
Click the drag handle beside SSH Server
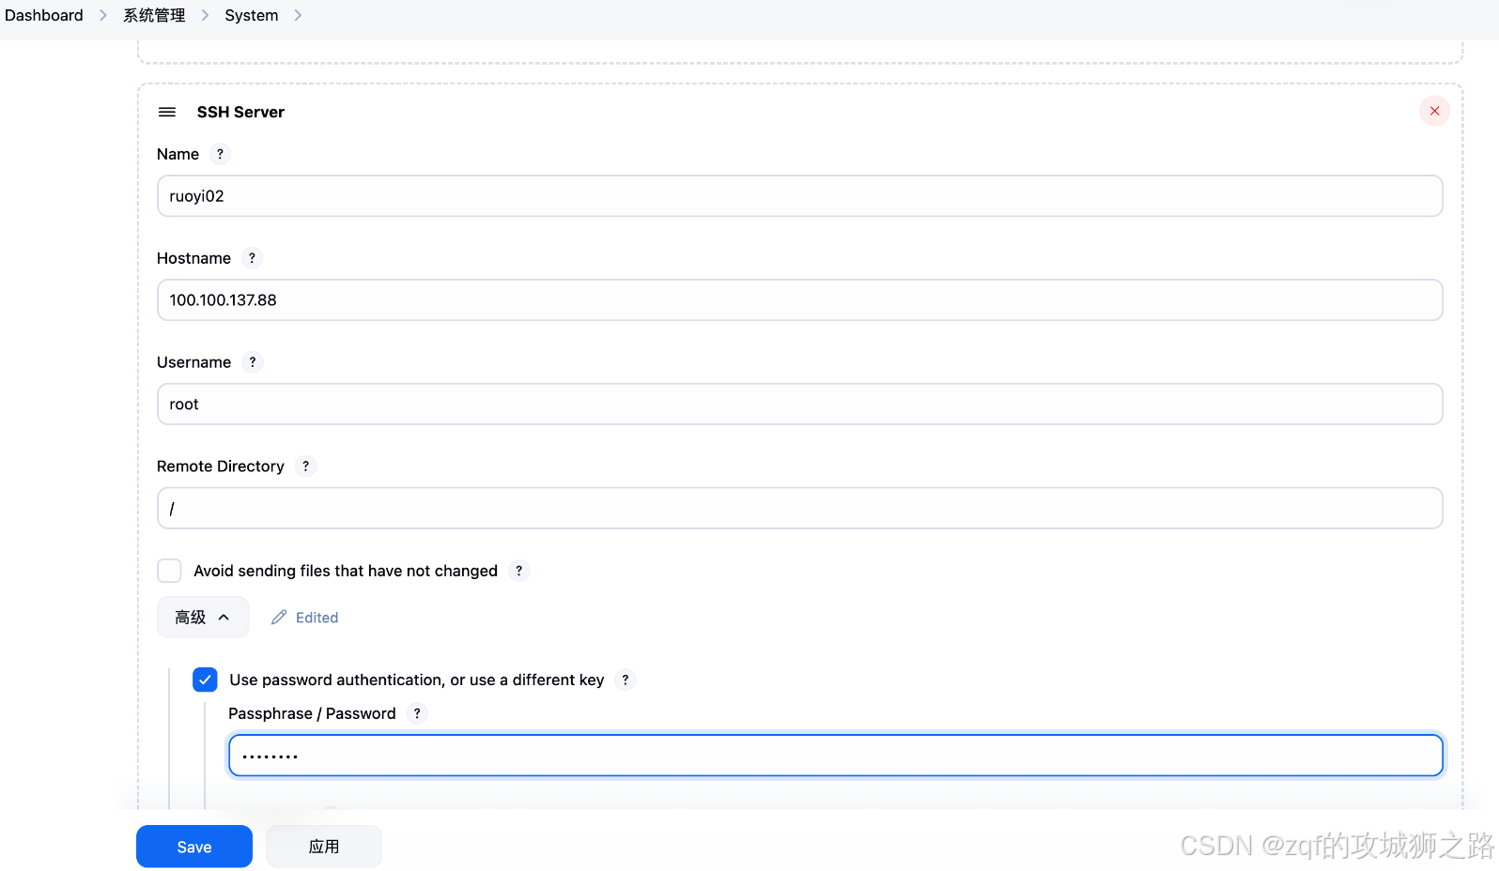click(167, 112)
